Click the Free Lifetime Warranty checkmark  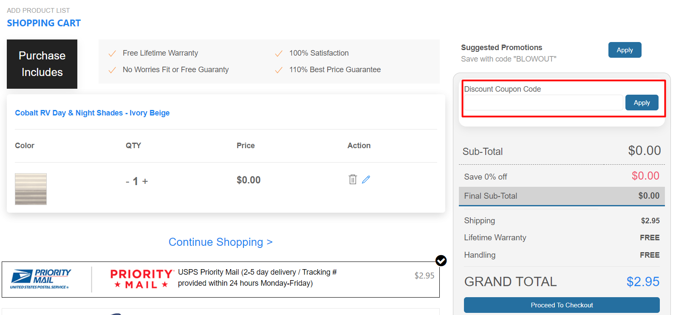pyautogui.click(x=112, y=53)
